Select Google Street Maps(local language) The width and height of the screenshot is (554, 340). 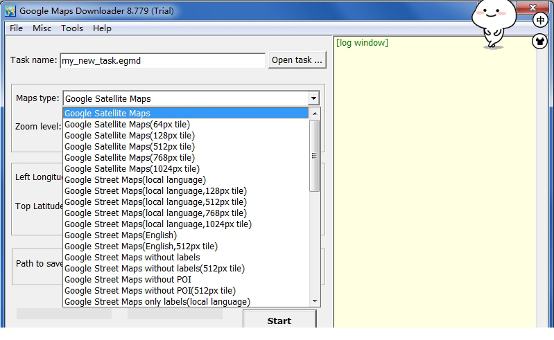186,180
